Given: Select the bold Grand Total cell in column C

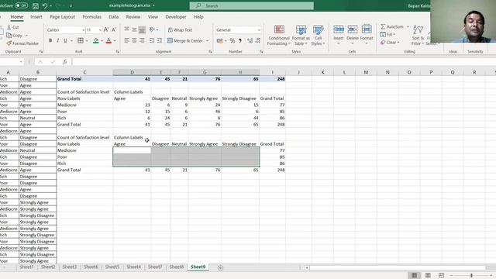Looking at the screenshot, I should (x=84, y=79).
